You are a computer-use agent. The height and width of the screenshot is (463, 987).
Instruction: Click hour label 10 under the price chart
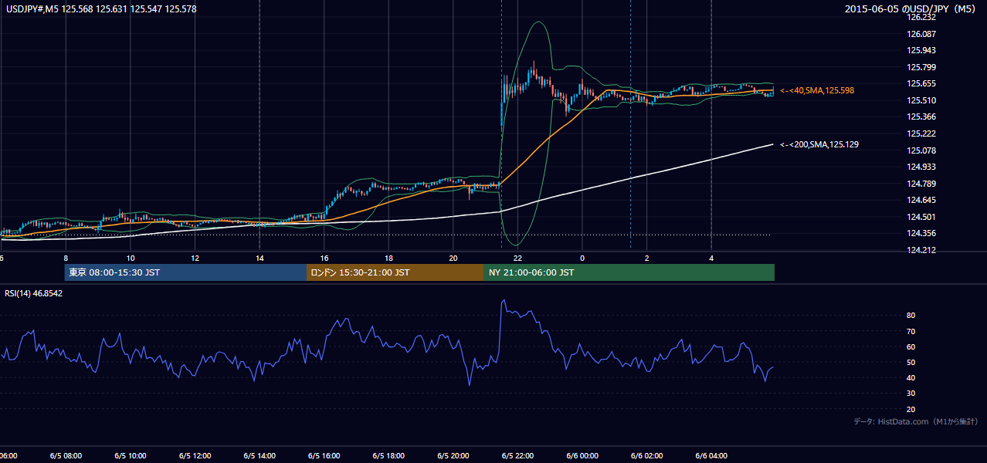point(131,258)
